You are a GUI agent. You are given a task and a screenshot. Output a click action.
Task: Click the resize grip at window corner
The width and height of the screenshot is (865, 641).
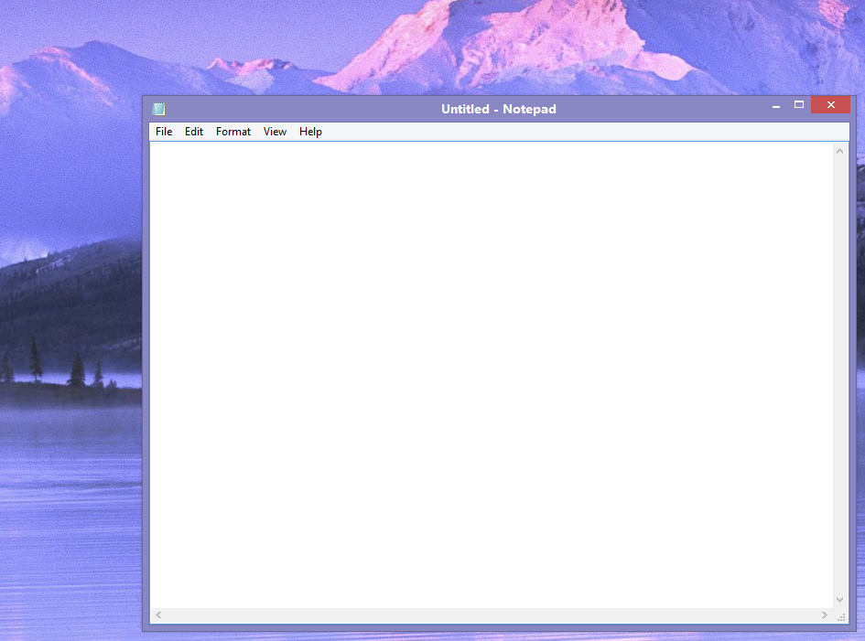pyautogui.click(x=840, y=616)
